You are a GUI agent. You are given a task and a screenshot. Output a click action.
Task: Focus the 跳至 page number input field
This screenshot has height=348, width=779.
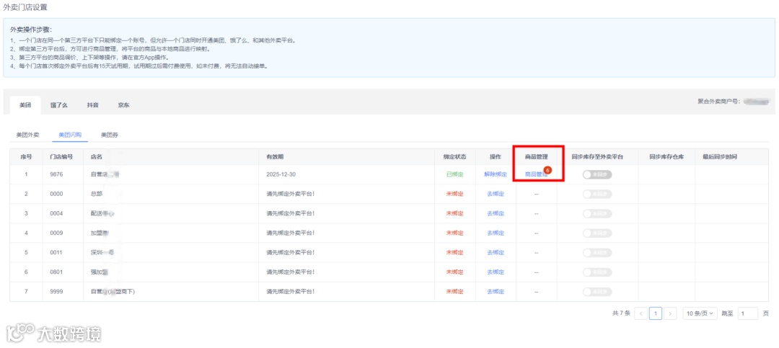click(x=748, y=313)
